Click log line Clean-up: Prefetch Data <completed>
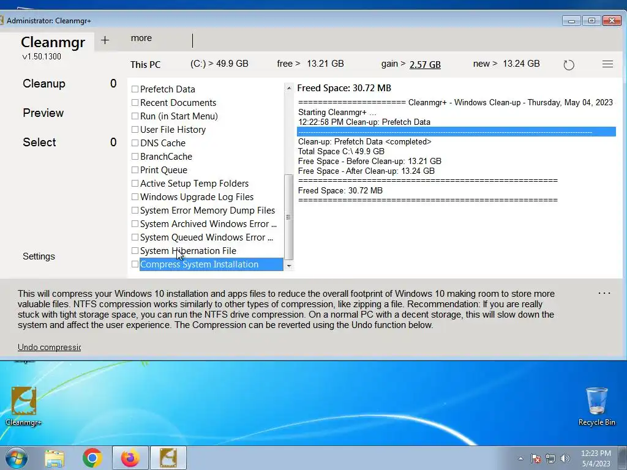The width and height of the screenshot is (627, 470). 365,141
